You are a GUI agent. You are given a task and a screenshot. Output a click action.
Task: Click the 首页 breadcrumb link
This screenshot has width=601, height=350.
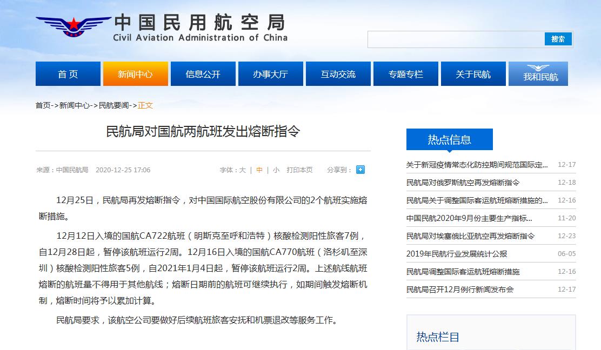(43, 105)
